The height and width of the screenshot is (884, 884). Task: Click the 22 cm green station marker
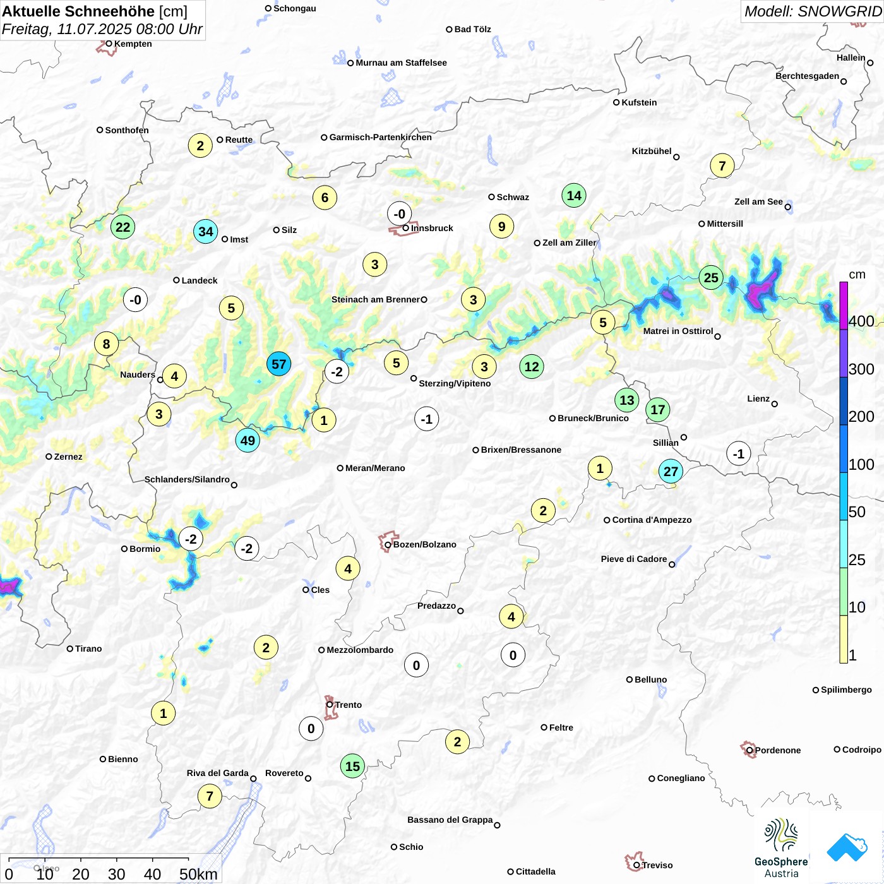122,227
